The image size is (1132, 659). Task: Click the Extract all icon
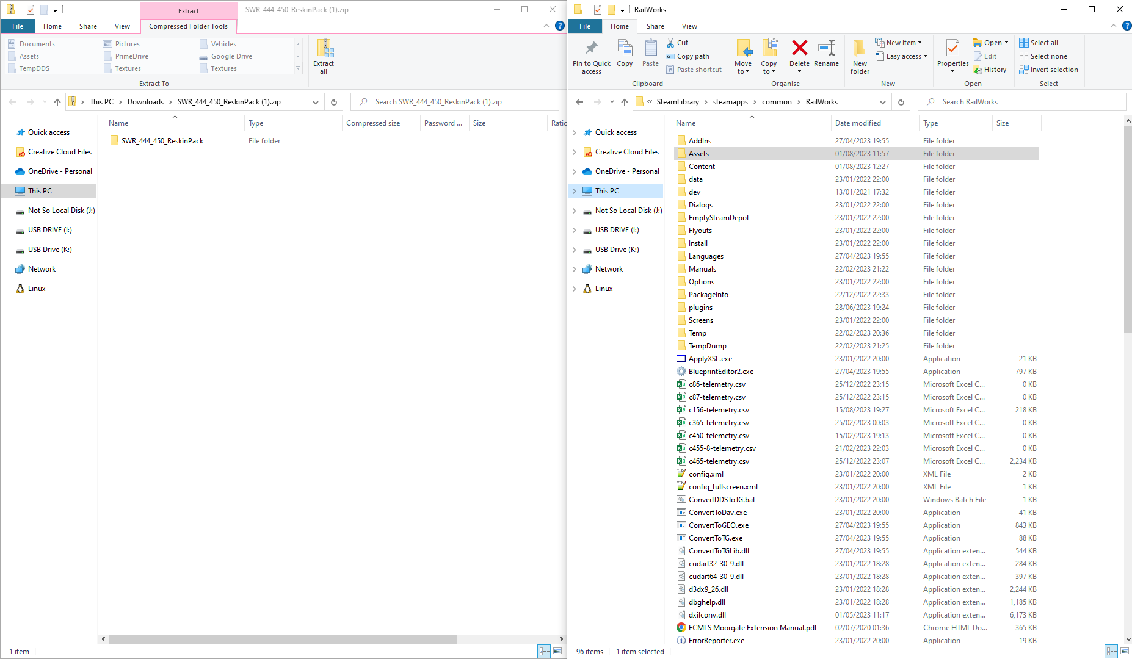tap(324, 56)
